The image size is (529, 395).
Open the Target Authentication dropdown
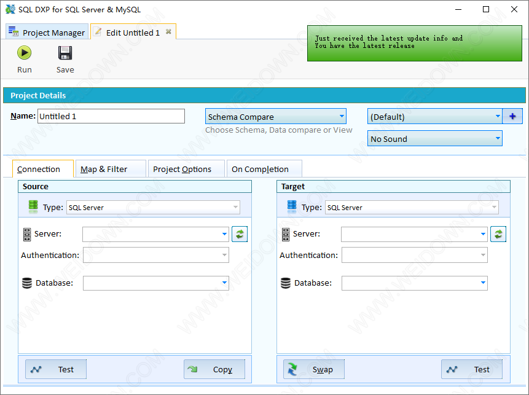point(414,255)
